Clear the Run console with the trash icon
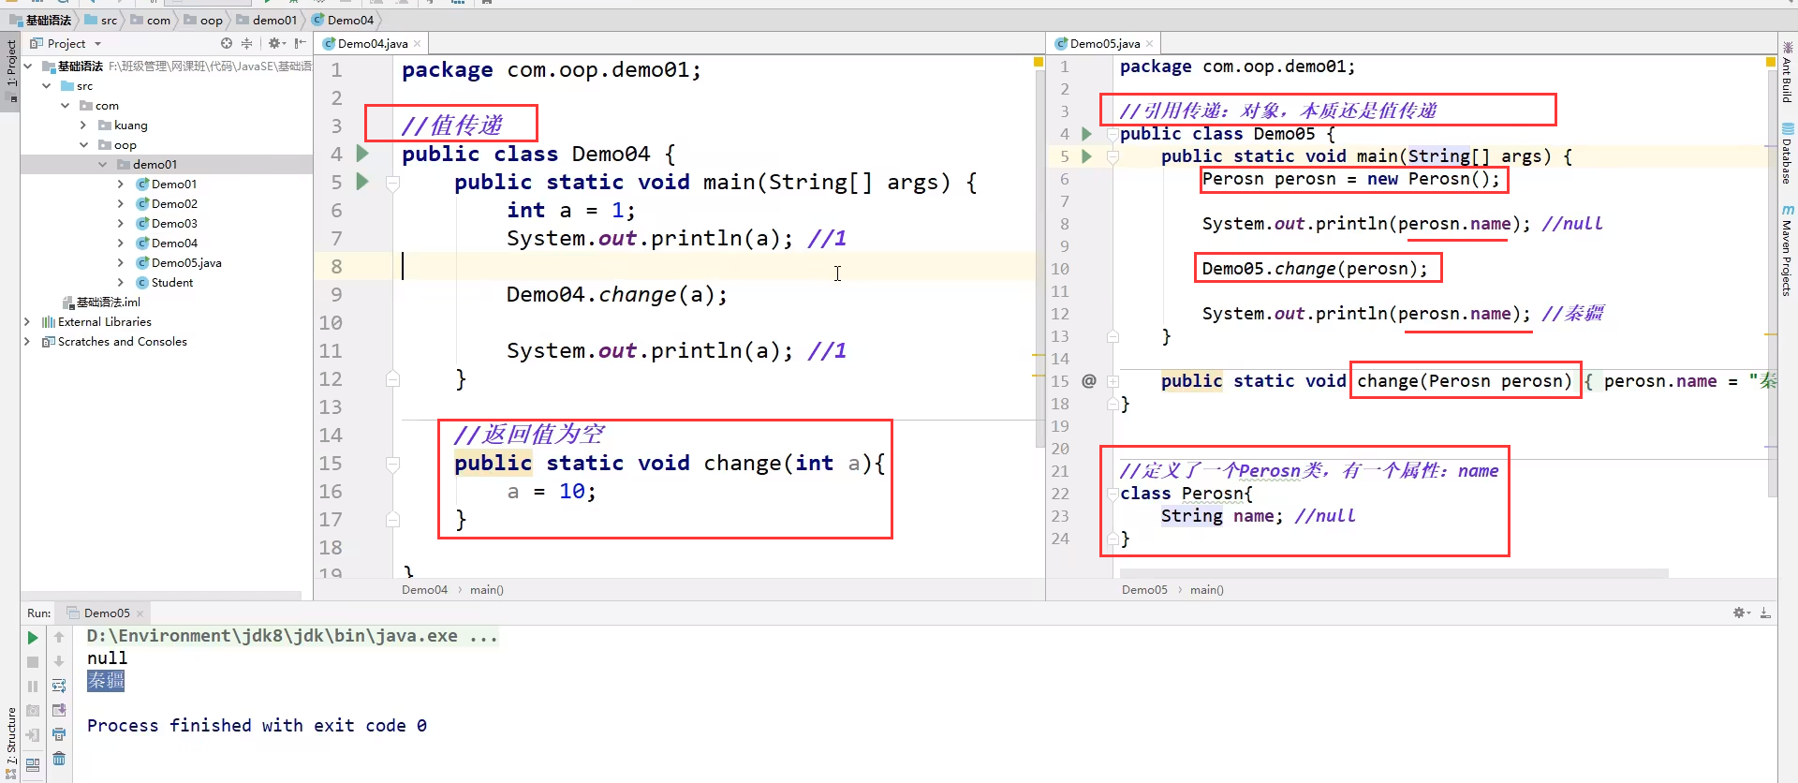1798x783 pixels. pyautogui.click(x=59, y=759)
